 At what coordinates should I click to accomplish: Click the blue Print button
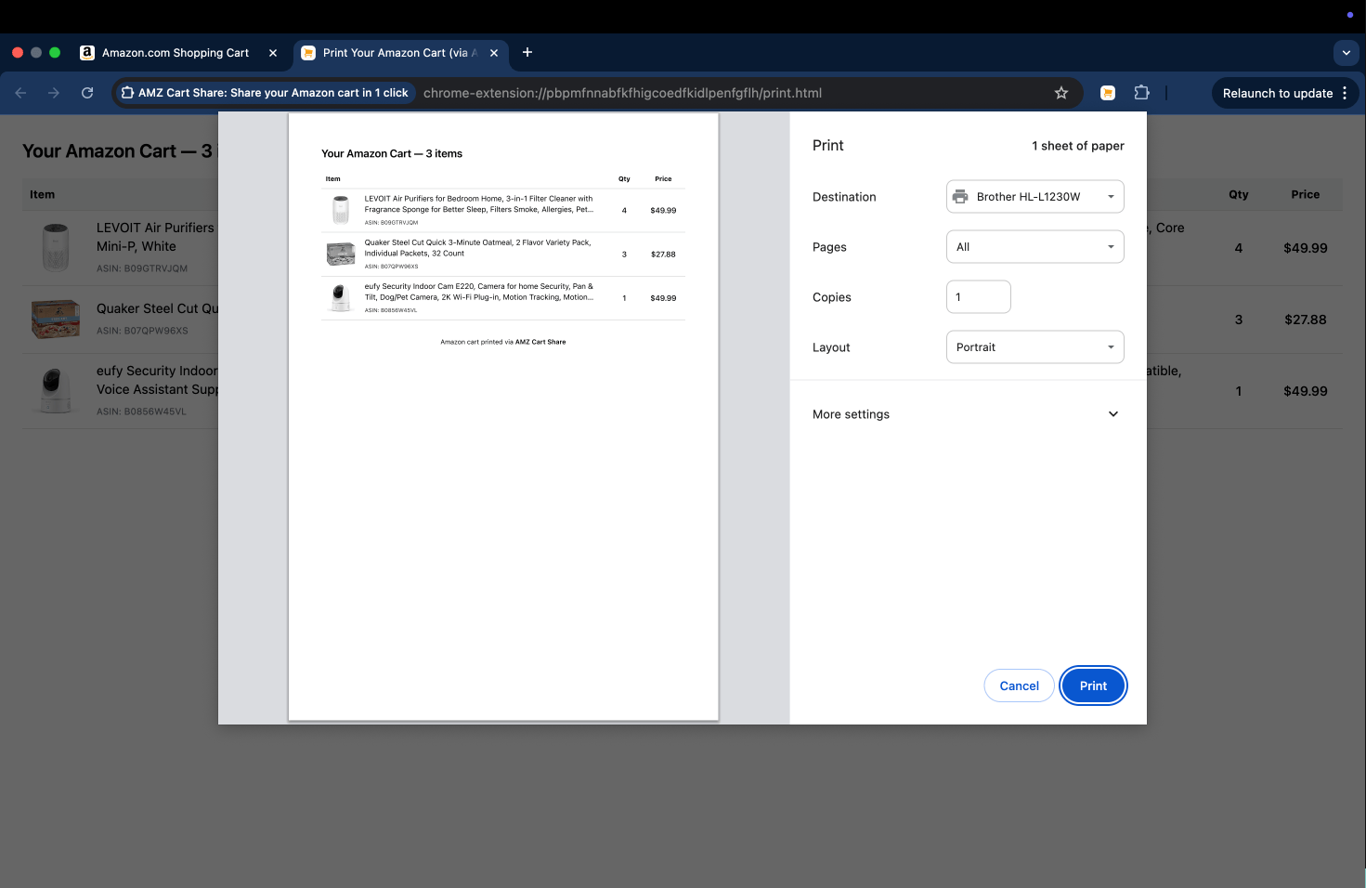coord(1093,686)
